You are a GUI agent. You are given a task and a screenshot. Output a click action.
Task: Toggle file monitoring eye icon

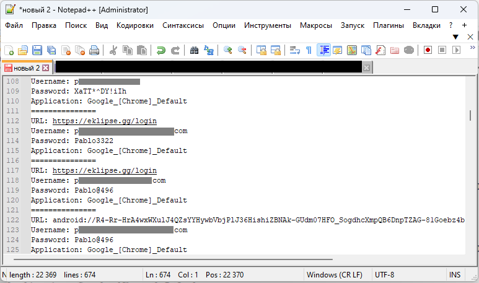(x=409, y=50)
